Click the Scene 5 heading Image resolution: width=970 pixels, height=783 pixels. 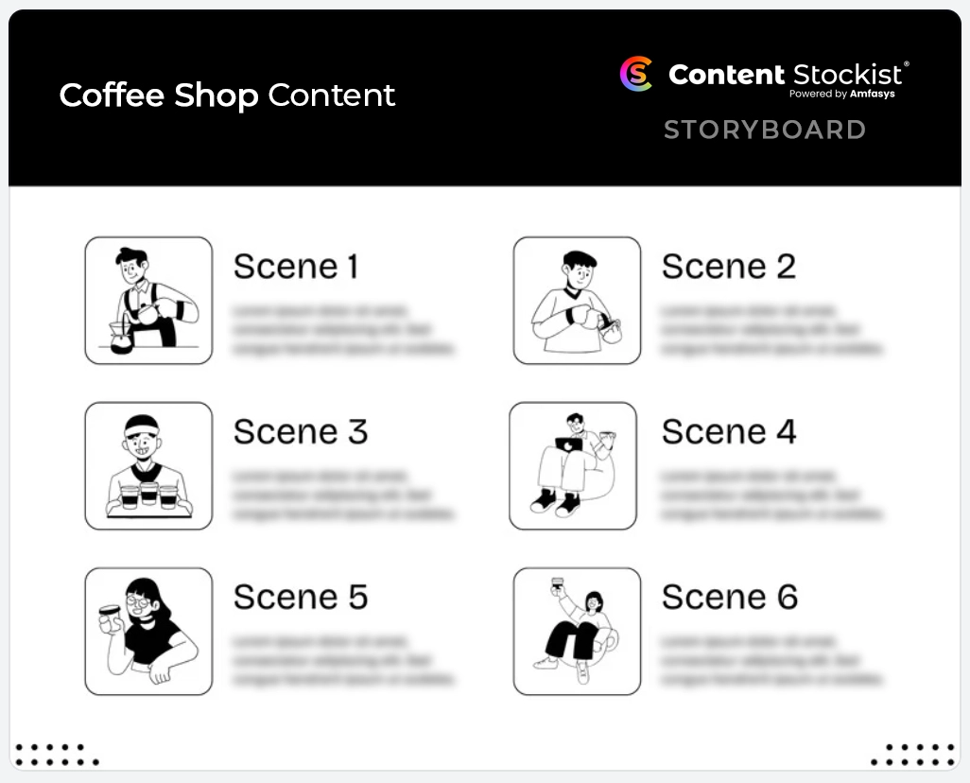(x=301, y=597)
